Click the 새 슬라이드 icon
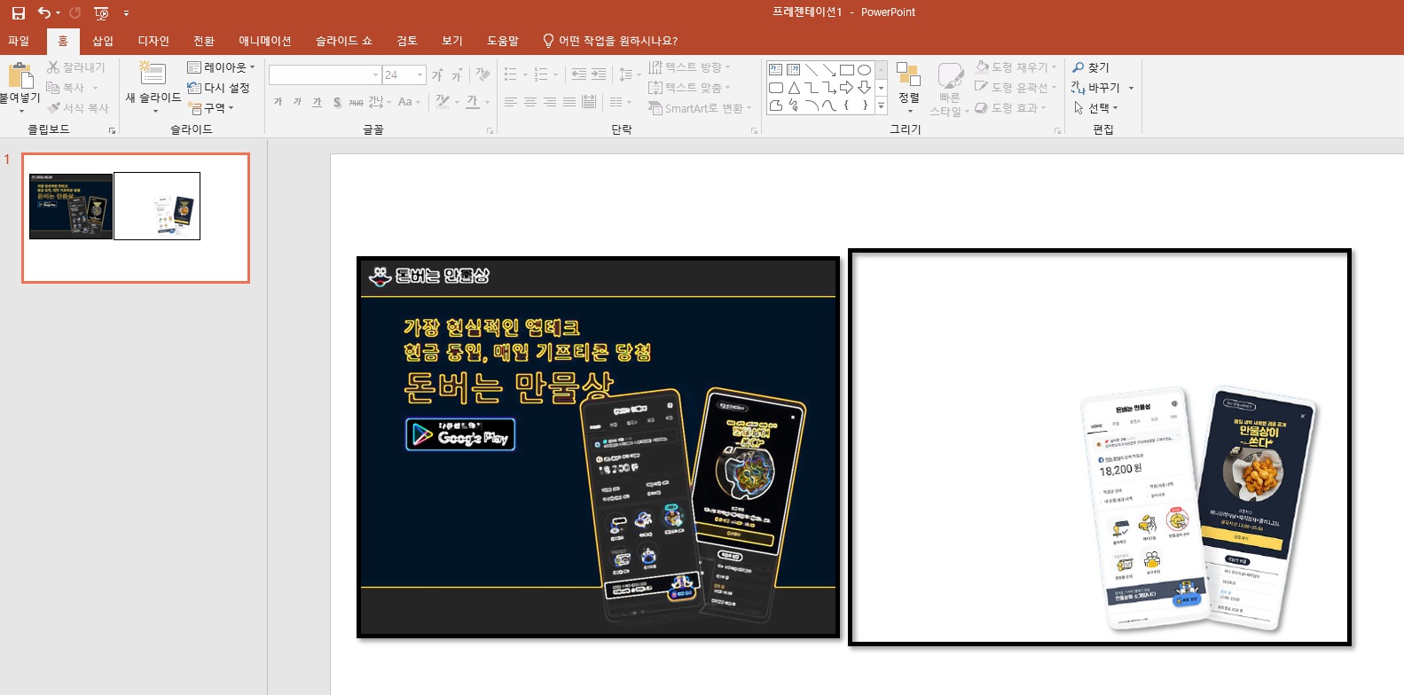 (153, 74)
